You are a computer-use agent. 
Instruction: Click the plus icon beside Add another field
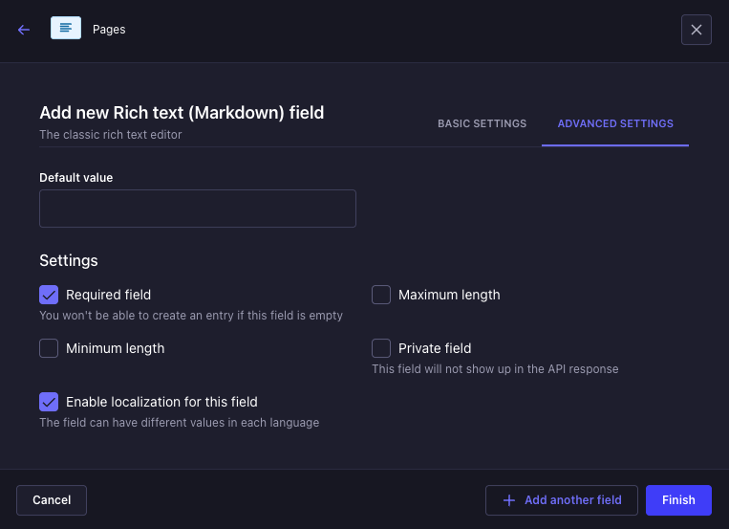(x=508, y=499)
